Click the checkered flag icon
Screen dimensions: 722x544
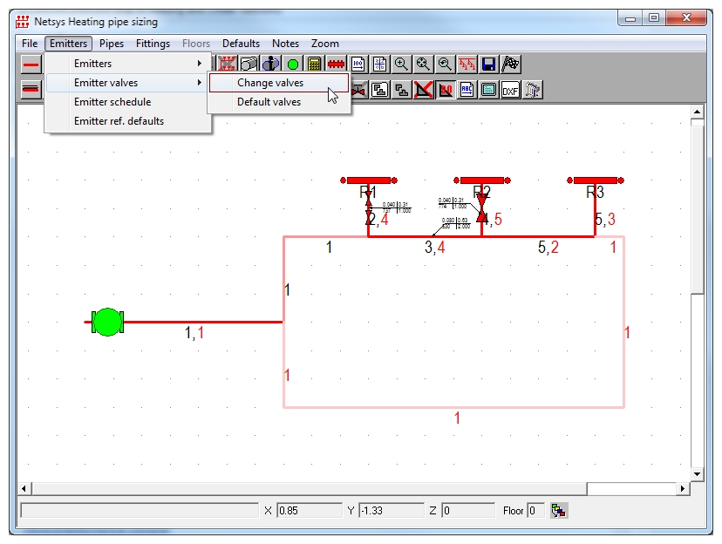[x=510, y=64]
